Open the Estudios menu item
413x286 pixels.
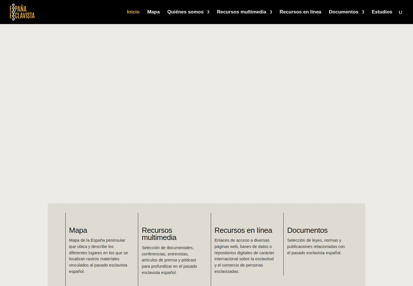[x=382, y=12]
